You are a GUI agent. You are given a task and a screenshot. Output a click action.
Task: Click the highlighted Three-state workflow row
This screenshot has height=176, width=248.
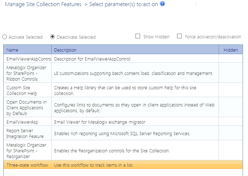(x=27, y=165)
